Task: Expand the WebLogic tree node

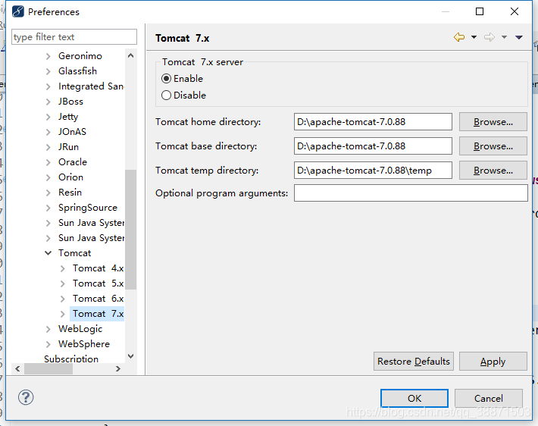Action: tap(48, 329)
